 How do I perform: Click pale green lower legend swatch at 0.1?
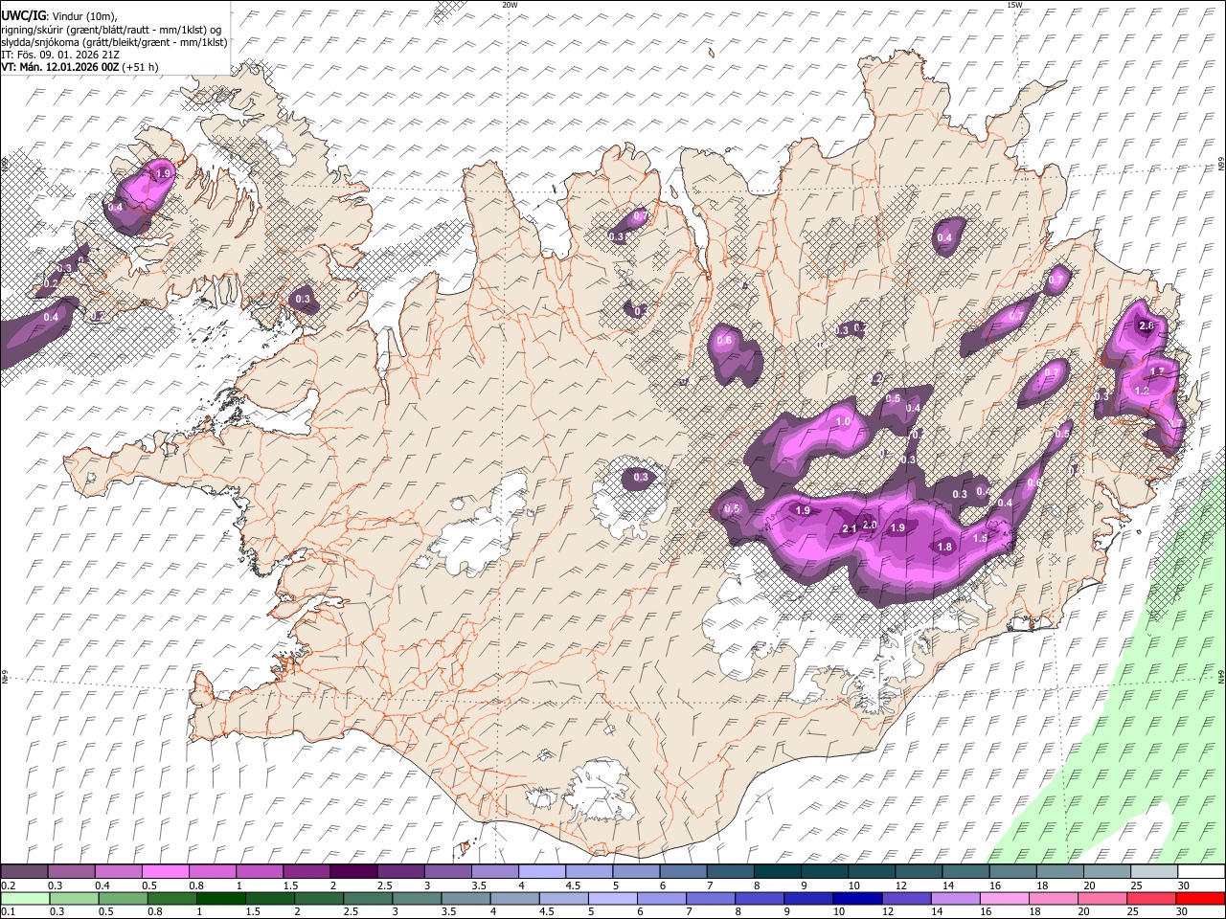pyautogui.click(x=24, y=898)
